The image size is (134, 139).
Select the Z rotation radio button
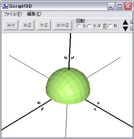(100, 26)
